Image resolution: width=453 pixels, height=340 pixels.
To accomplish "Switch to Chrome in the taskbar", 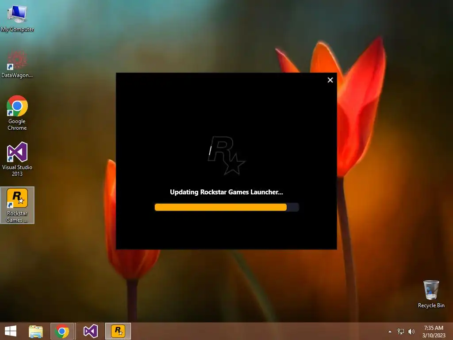I will [x=62, y=331].
